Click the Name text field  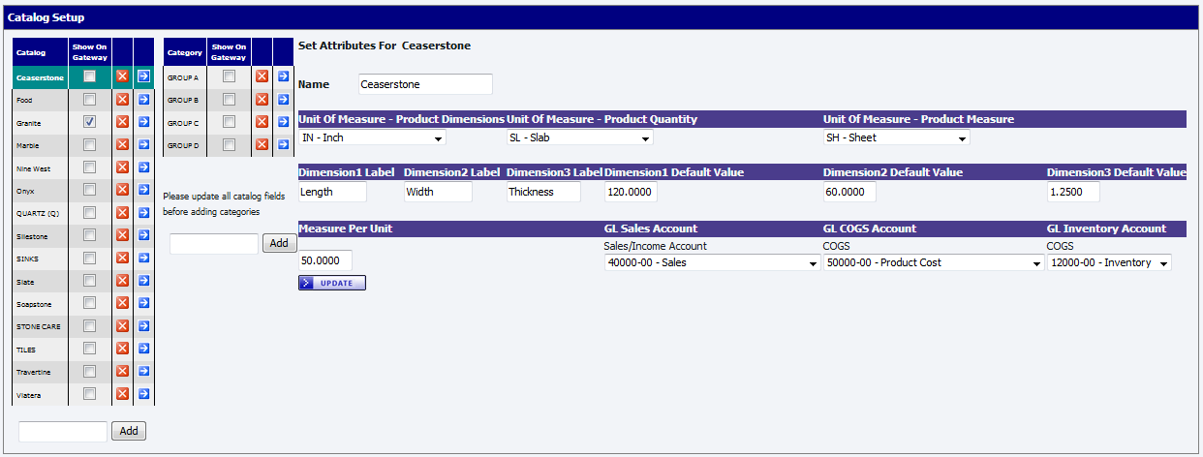point(425,84)
